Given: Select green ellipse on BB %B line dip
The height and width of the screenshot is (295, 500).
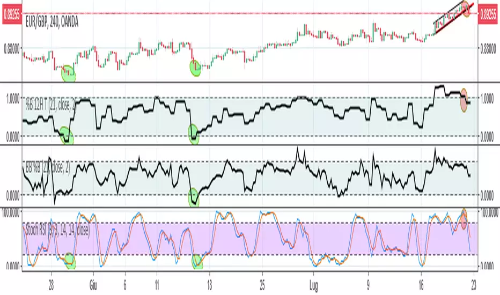Looking at the screenshot, I should coord(194,198).
